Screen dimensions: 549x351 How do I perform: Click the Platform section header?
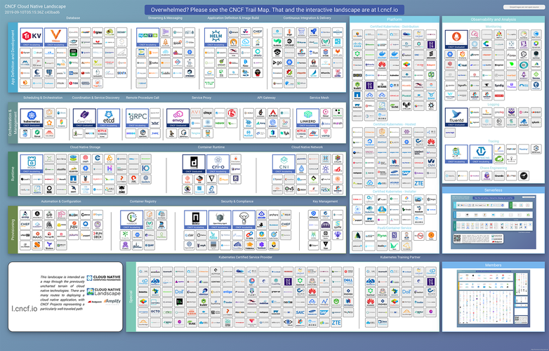point(395,19)
